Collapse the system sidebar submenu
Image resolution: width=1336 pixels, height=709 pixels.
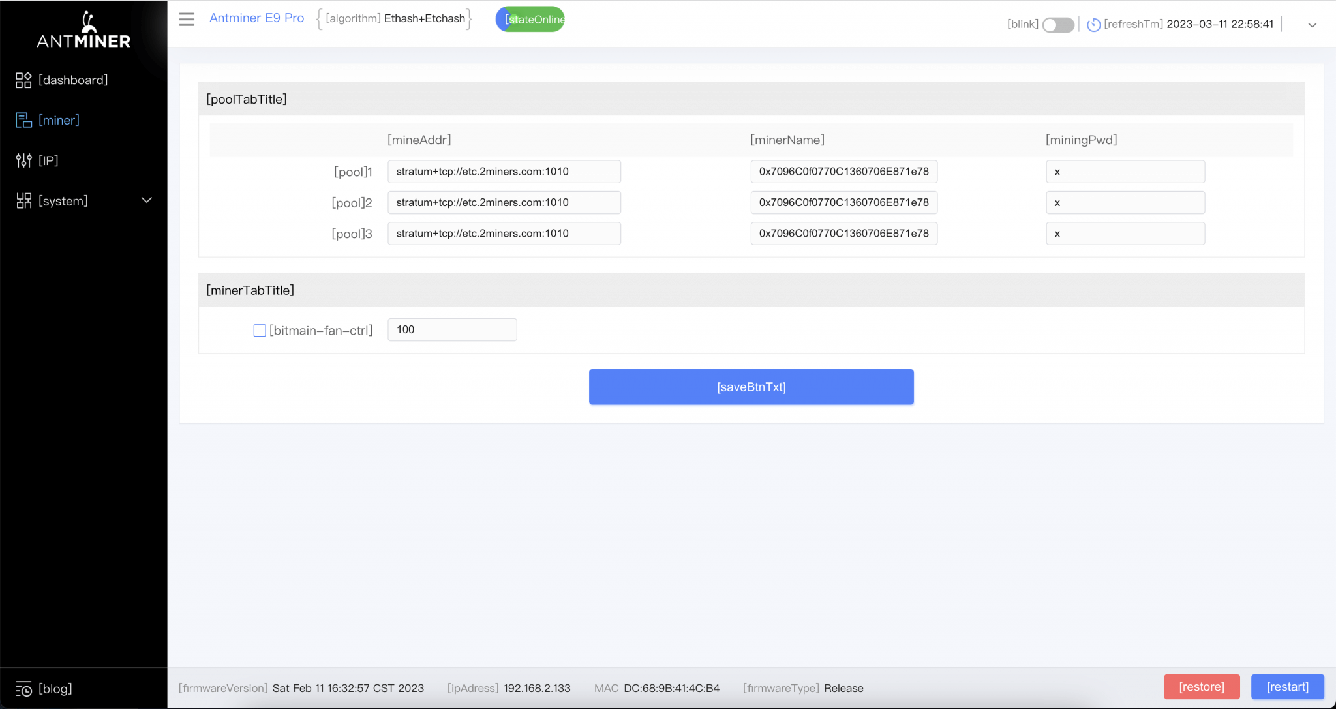click(146, 200)
